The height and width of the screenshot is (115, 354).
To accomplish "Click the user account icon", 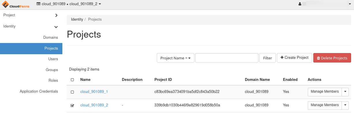I will [x=300, y=4].
